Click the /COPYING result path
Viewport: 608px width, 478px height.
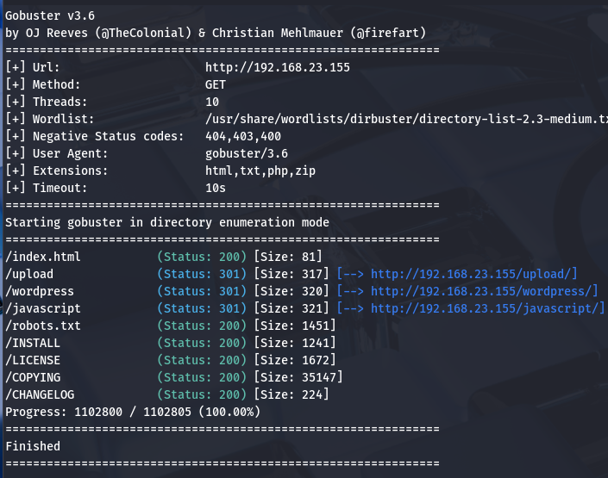(x=33, y=377)
